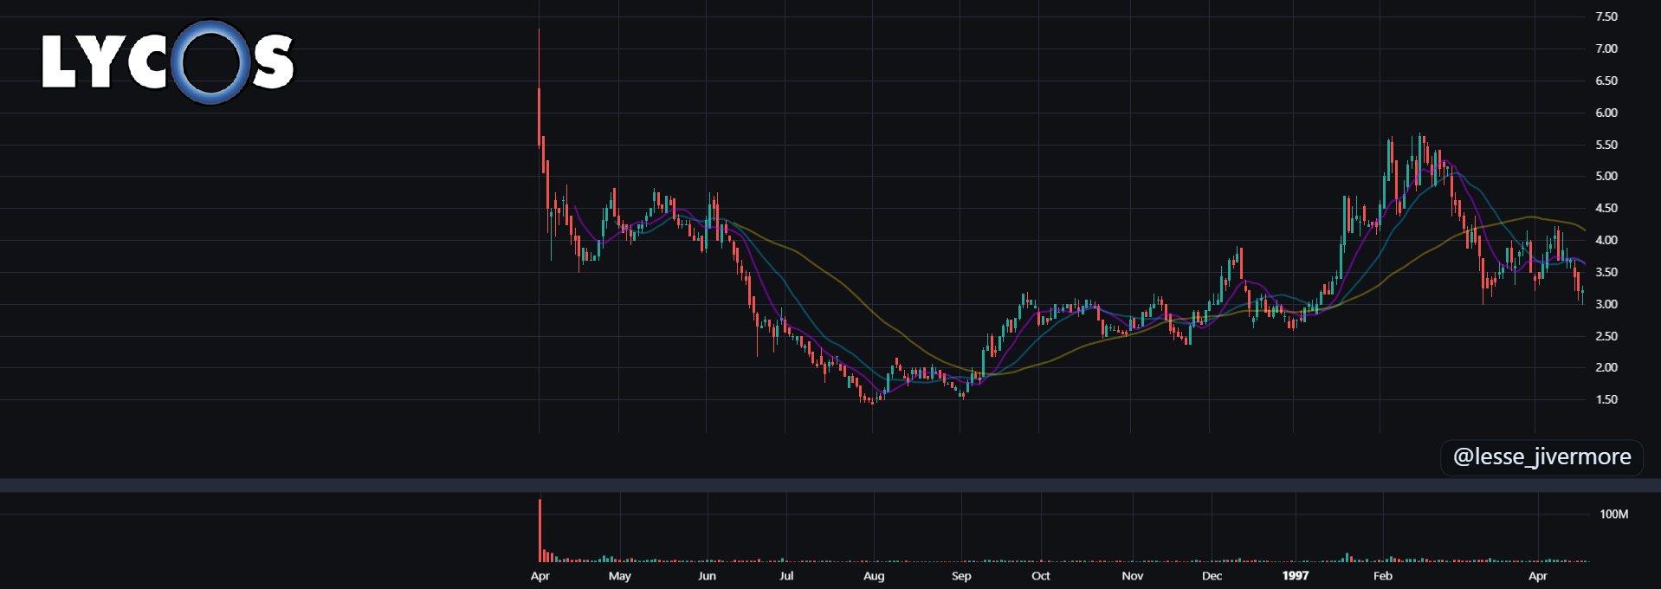Click the pane separator above volume chart

coord(830,485)
